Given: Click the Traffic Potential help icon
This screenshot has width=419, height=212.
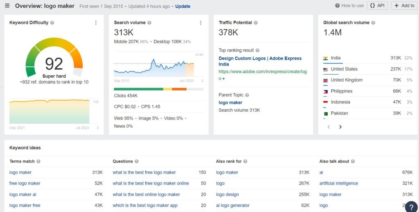Looking at the screenshot, I should (x=256, y=23).
